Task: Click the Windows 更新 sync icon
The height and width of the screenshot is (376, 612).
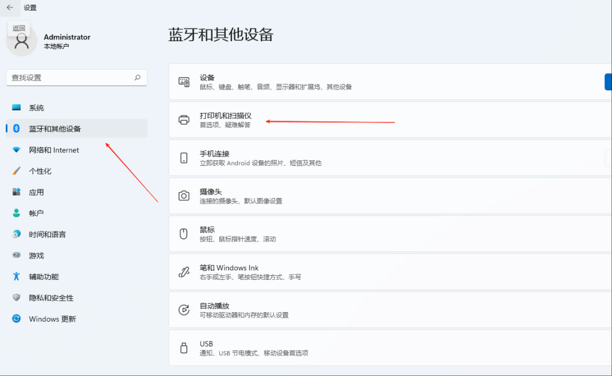Action: coord(16,318)
